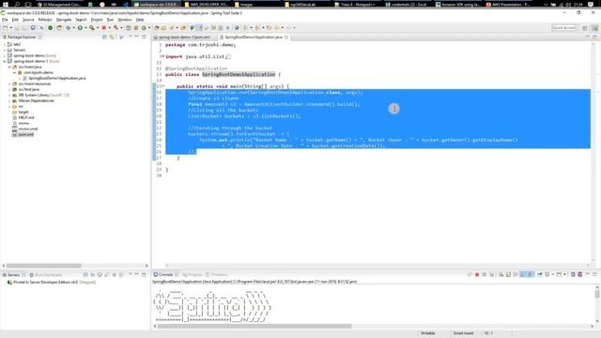Open the Source menu
The height and width of the screenshot is (338, 601).
(x=28, y=20)
